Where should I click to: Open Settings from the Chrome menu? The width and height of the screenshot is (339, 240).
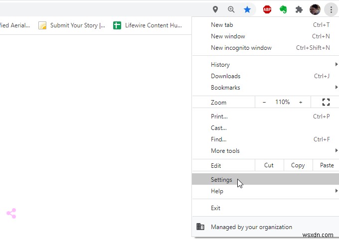click(221, 180)
